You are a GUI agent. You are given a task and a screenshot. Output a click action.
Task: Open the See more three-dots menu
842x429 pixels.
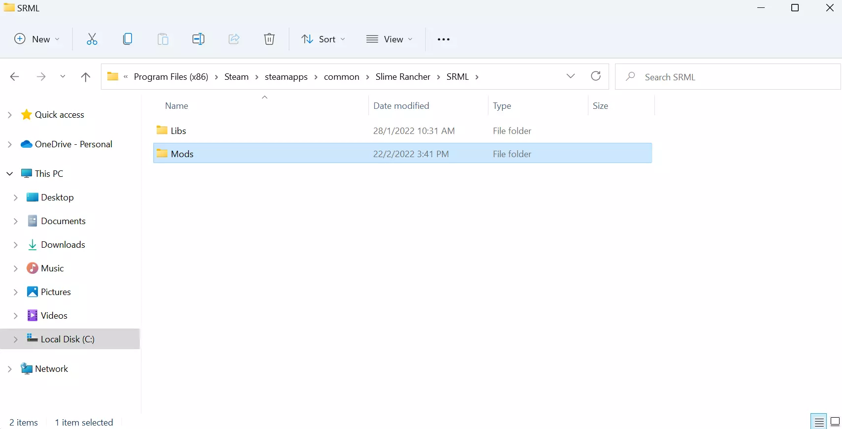pyautogui.click(x=444, y=39)
